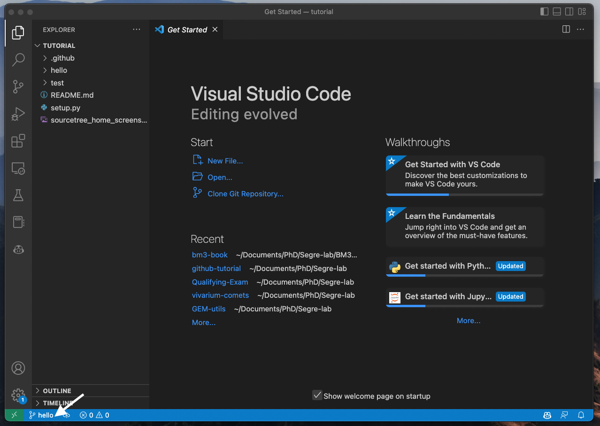This screenshot has height=426, width=600.
Task: Open the Manage gear with update badge
Action: point(18,395)
